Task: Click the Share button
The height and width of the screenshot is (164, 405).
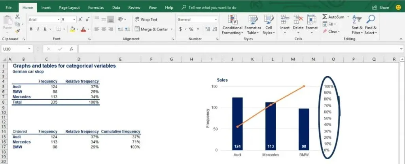Action: [380, 7]
